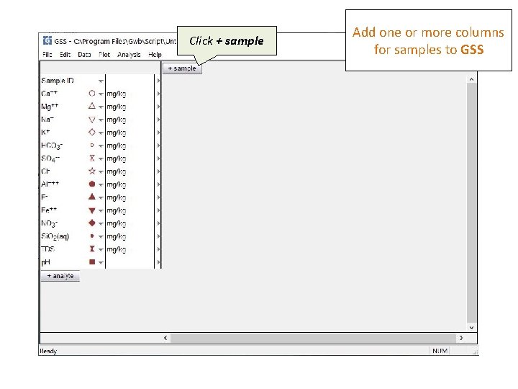This screenshot has height=389, width=518.
Task: Click the + analyte button
Action: 60,276
